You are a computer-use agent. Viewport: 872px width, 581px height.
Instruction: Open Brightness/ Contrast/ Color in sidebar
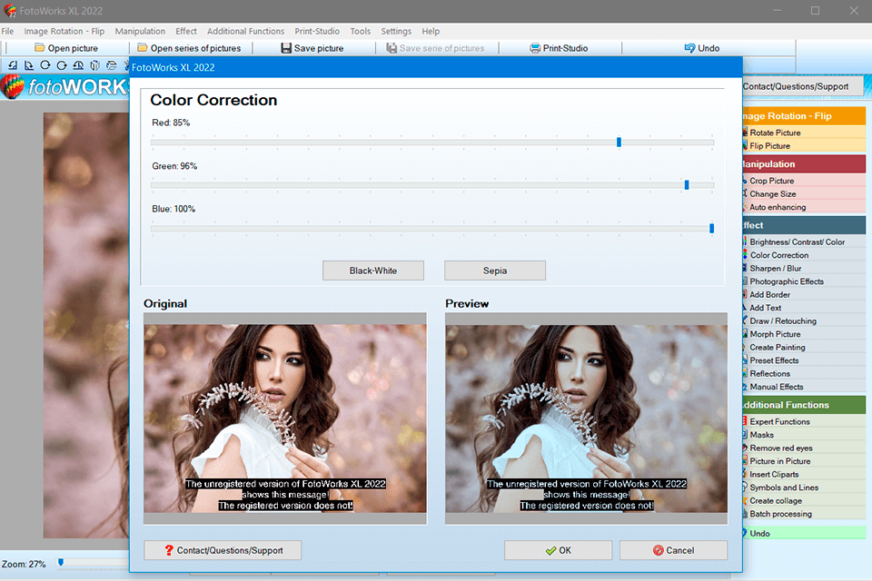point(804,241)
